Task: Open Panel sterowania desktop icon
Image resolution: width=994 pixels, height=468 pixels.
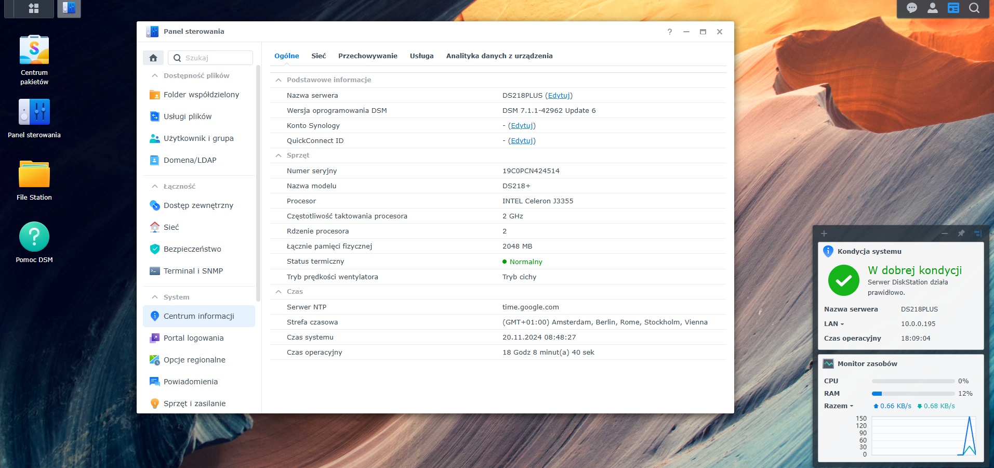Action: tap(34, 119)
